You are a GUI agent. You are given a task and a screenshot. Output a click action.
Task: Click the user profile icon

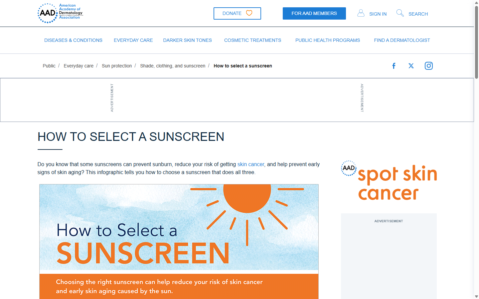coord(361,13)
